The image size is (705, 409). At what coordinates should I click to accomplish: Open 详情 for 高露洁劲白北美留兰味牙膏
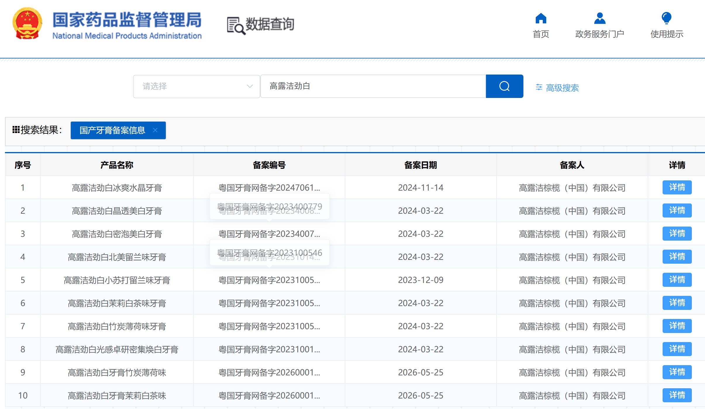pos(677,257)
